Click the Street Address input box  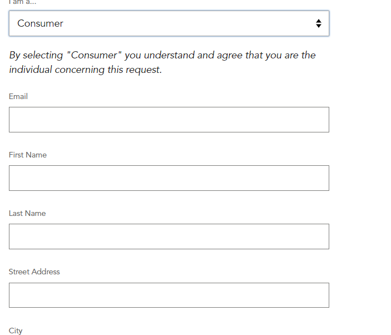(x=169, y=295)
